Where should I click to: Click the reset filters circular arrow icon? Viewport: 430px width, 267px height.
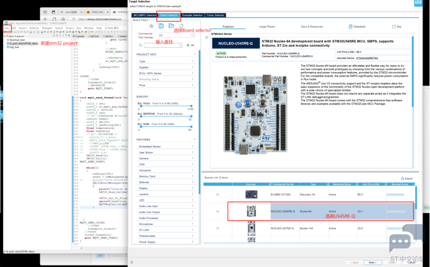(x=181, y=26)
